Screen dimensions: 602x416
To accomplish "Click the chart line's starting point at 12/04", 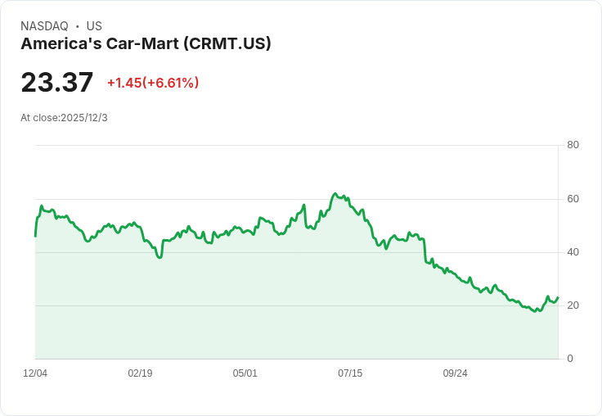I will tap(35, 236).
